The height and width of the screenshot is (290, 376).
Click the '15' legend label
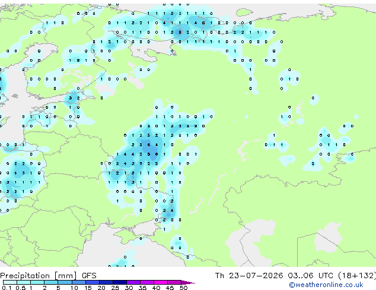[88, 288]
